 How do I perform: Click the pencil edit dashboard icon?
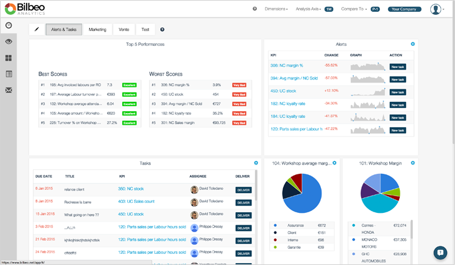37,29
